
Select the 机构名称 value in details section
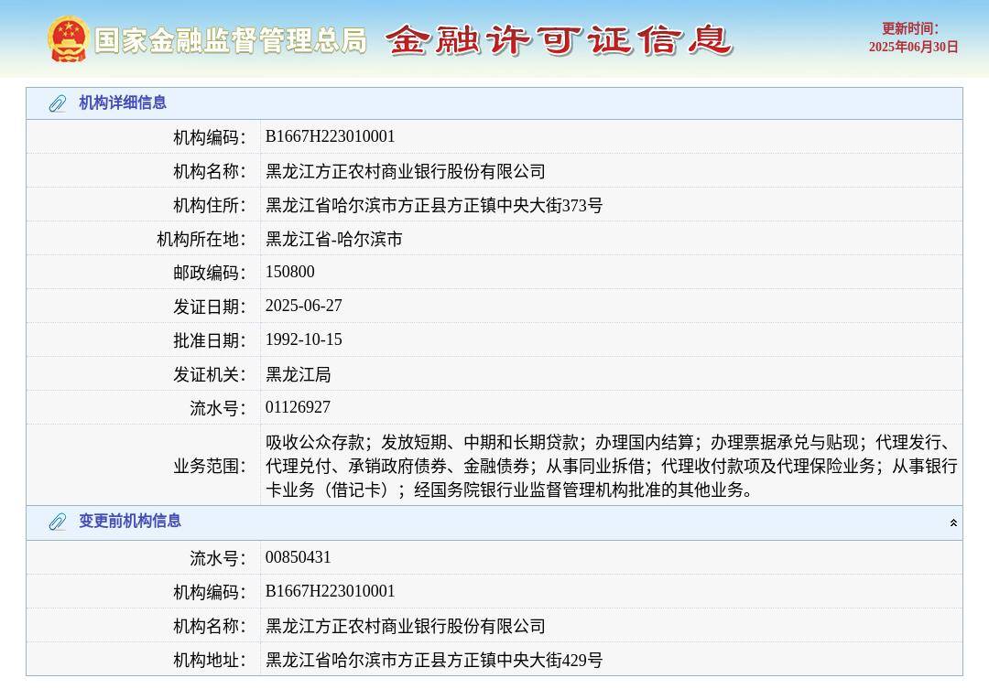coord(405,171)
